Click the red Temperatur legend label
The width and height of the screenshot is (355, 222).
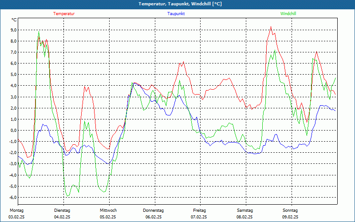tap(64, 14)
